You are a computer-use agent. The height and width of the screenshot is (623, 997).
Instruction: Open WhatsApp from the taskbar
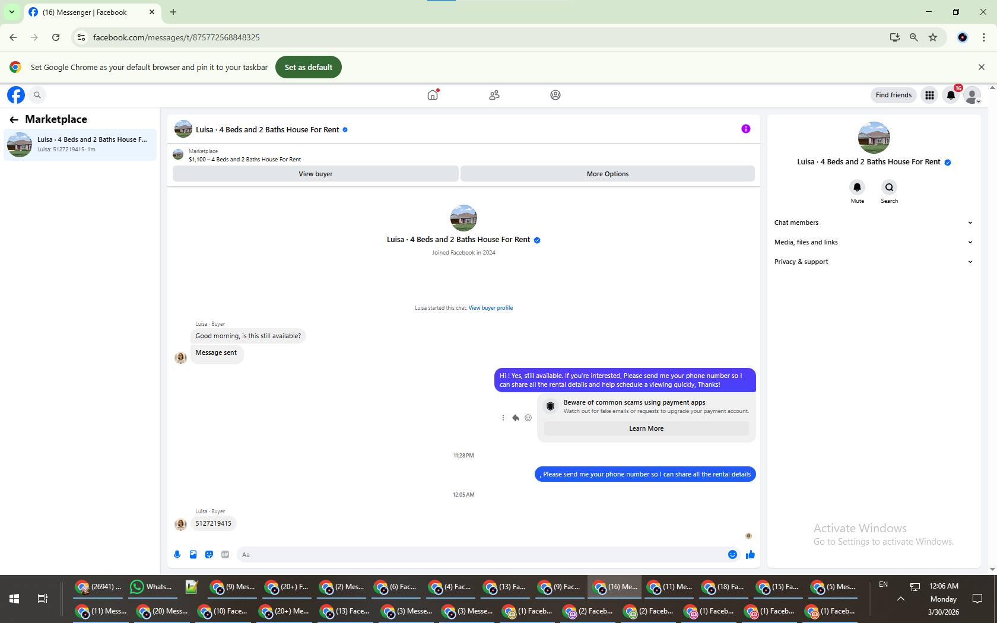(151, 587)
